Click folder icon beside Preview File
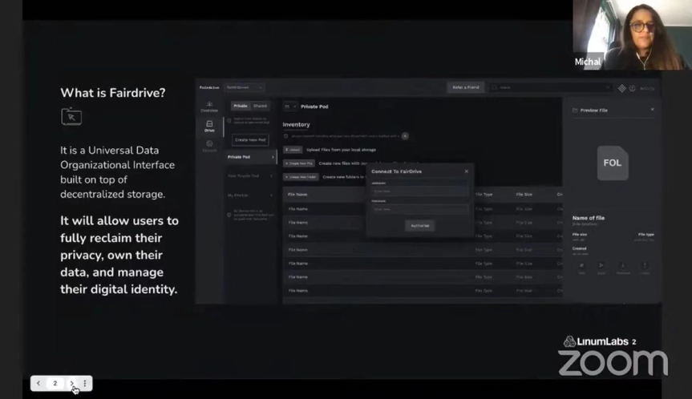The height and width of the screenshot is (399, 692). click(x=575, y=111)
